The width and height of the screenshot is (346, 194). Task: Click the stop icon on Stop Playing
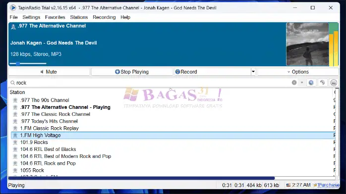[x=117, y=72]
